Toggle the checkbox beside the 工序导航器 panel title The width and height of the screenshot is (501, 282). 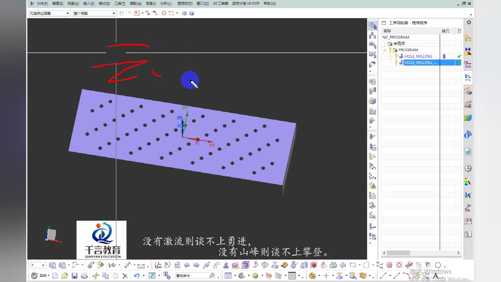pos(384,23)
